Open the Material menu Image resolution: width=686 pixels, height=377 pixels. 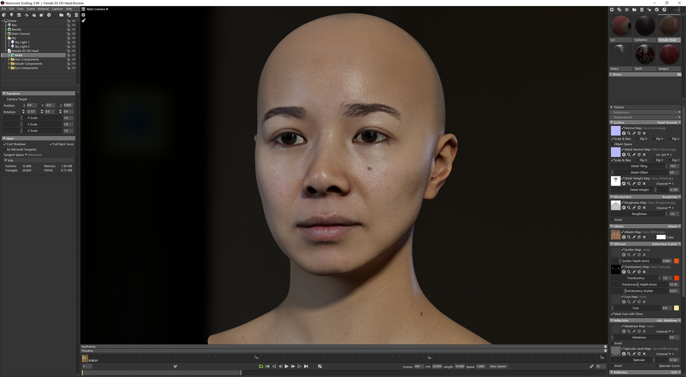[43, 8]
